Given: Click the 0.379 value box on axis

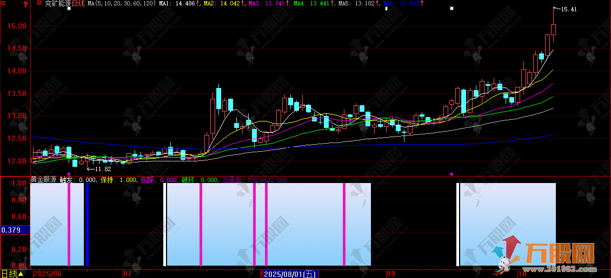Looking at the screenshot, I should click(x=12, y=230).
